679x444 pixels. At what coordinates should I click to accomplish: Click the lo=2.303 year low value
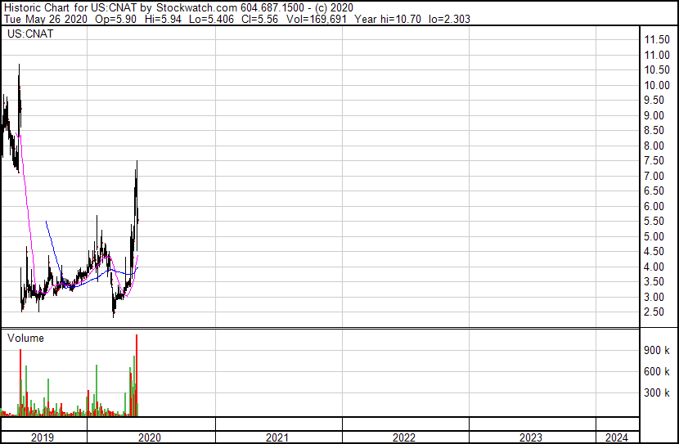coord(449,19)
